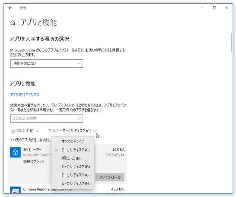
Task: Click the search magnifier icon
Action: pyautogui.click(x=79, y=118)
